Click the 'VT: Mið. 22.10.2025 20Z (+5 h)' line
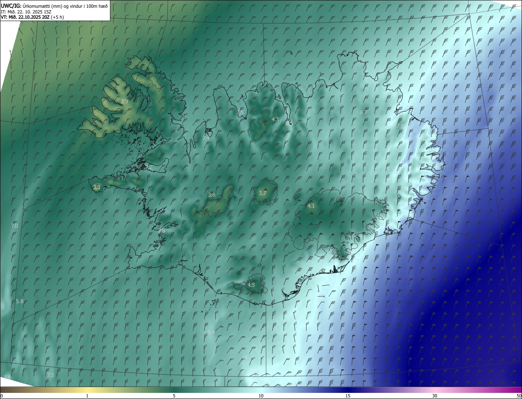The height and width of the screenshot is (399, 522). click(x=32, y=17)
